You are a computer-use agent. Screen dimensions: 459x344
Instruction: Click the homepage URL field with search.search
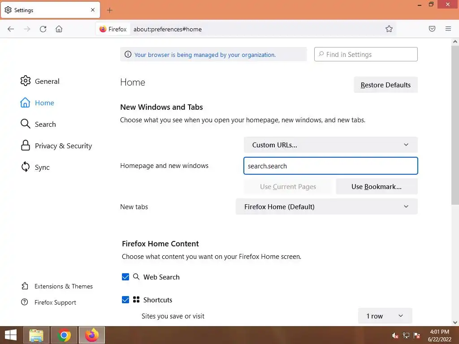click(x=330, y=166)
